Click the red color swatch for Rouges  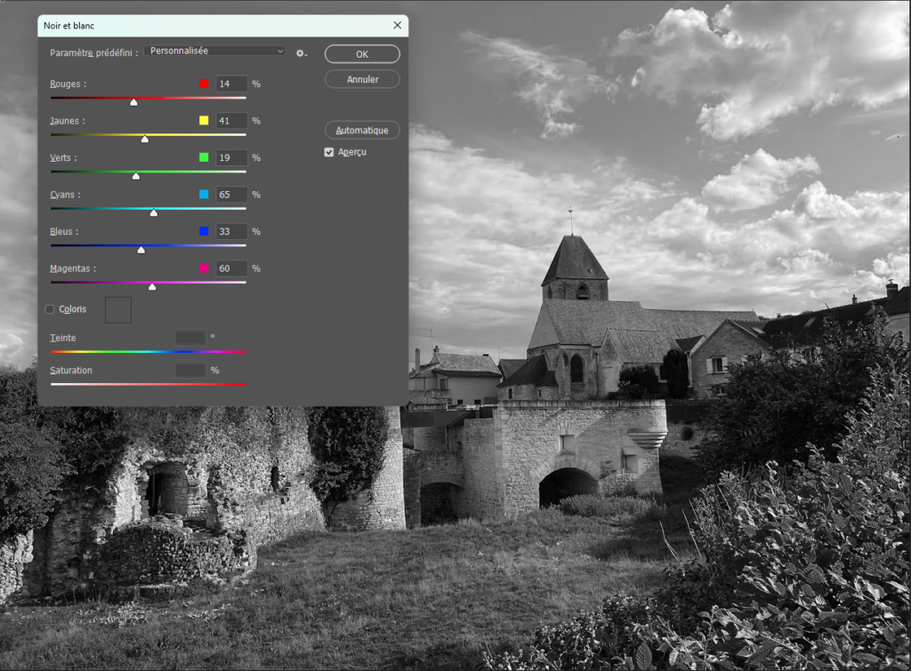pos(204,84)
